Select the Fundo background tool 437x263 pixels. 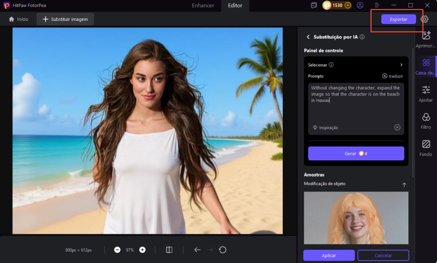point(426,148)
